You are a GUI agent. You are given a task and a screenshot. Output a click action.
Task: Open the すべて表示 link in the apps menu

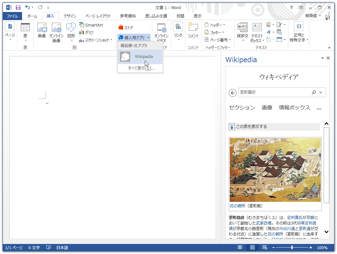(x=140, y=68)
